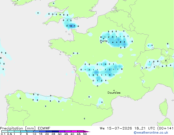174x135 pixels.
Task: Click the above-50 arrow tip of legend
Action: [x=87, y=131]
